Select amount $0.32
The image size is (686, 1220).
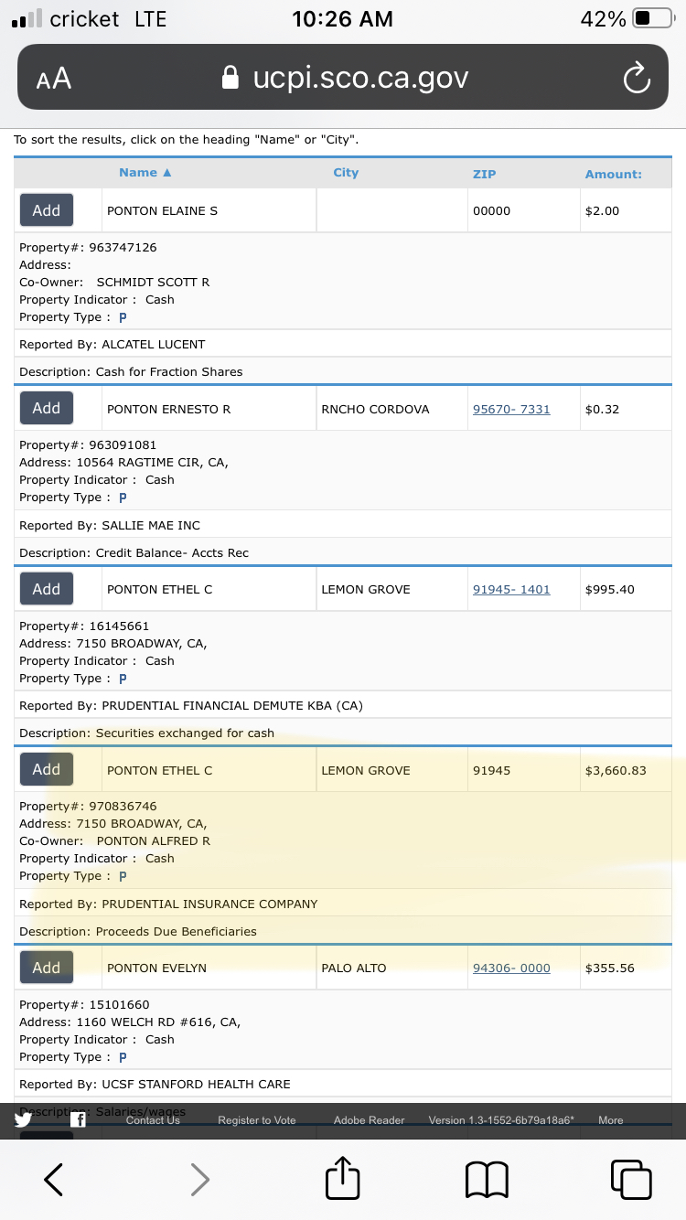[x=602, y=410]
